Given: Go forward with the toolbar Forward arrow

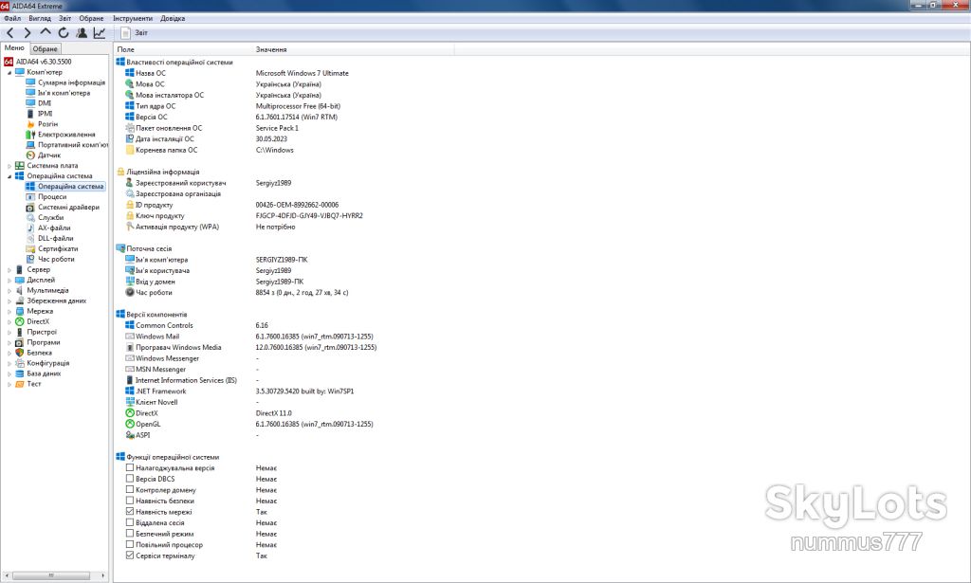Looking at the screenshot, I should 27,33.
